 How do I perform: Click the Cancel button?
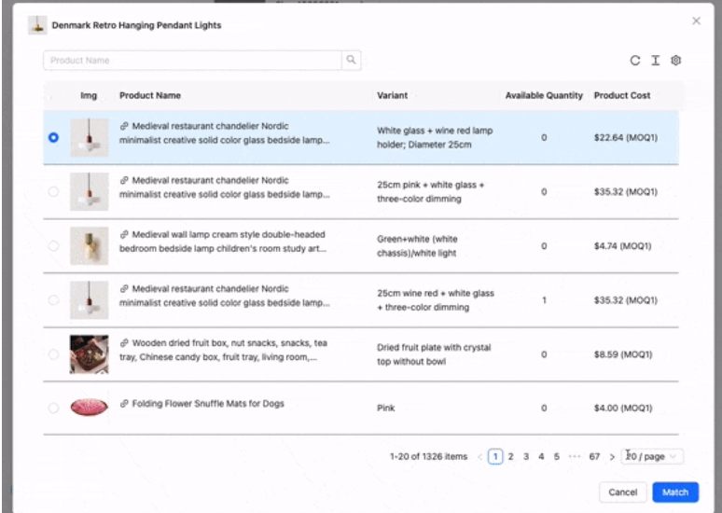point(622,492)
